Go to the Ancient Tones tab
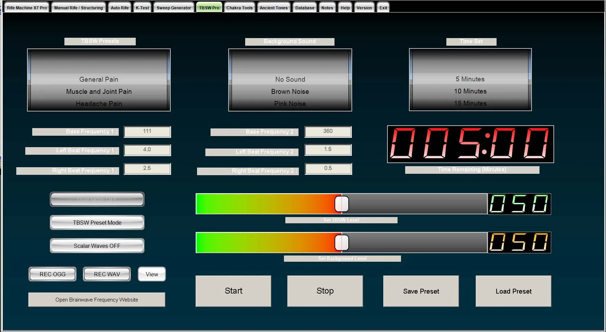 pyautogui.click(x=273, y=8)
